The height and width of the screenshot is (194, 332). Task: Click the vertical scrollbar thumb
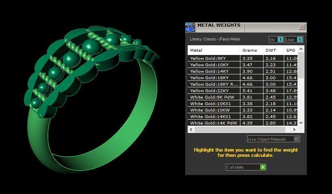coord(301,65)
